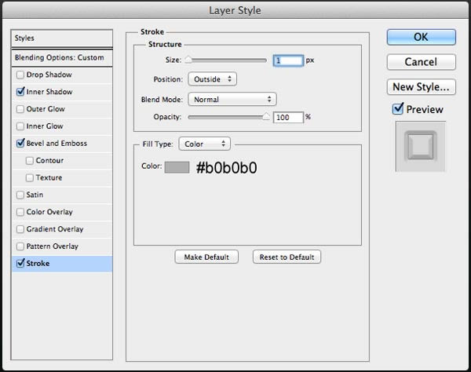Select the Gradient Overlay label
Image resolution: width=471 pixels, height=372 pixels.
tap(55, 229)
